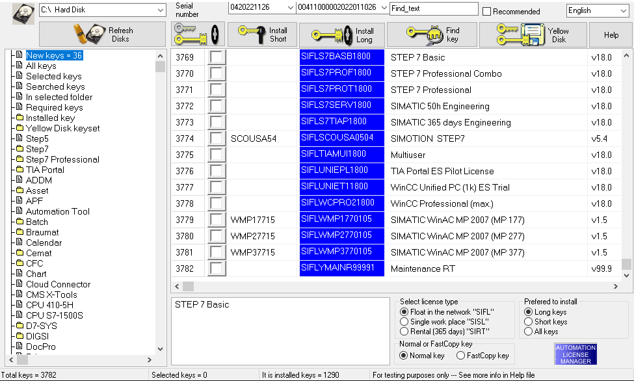The width and height of the screenshot is (634, 381).
Task: Check the box for row 3774 SIMOTION STEP7
Action: tap(217, 138)
